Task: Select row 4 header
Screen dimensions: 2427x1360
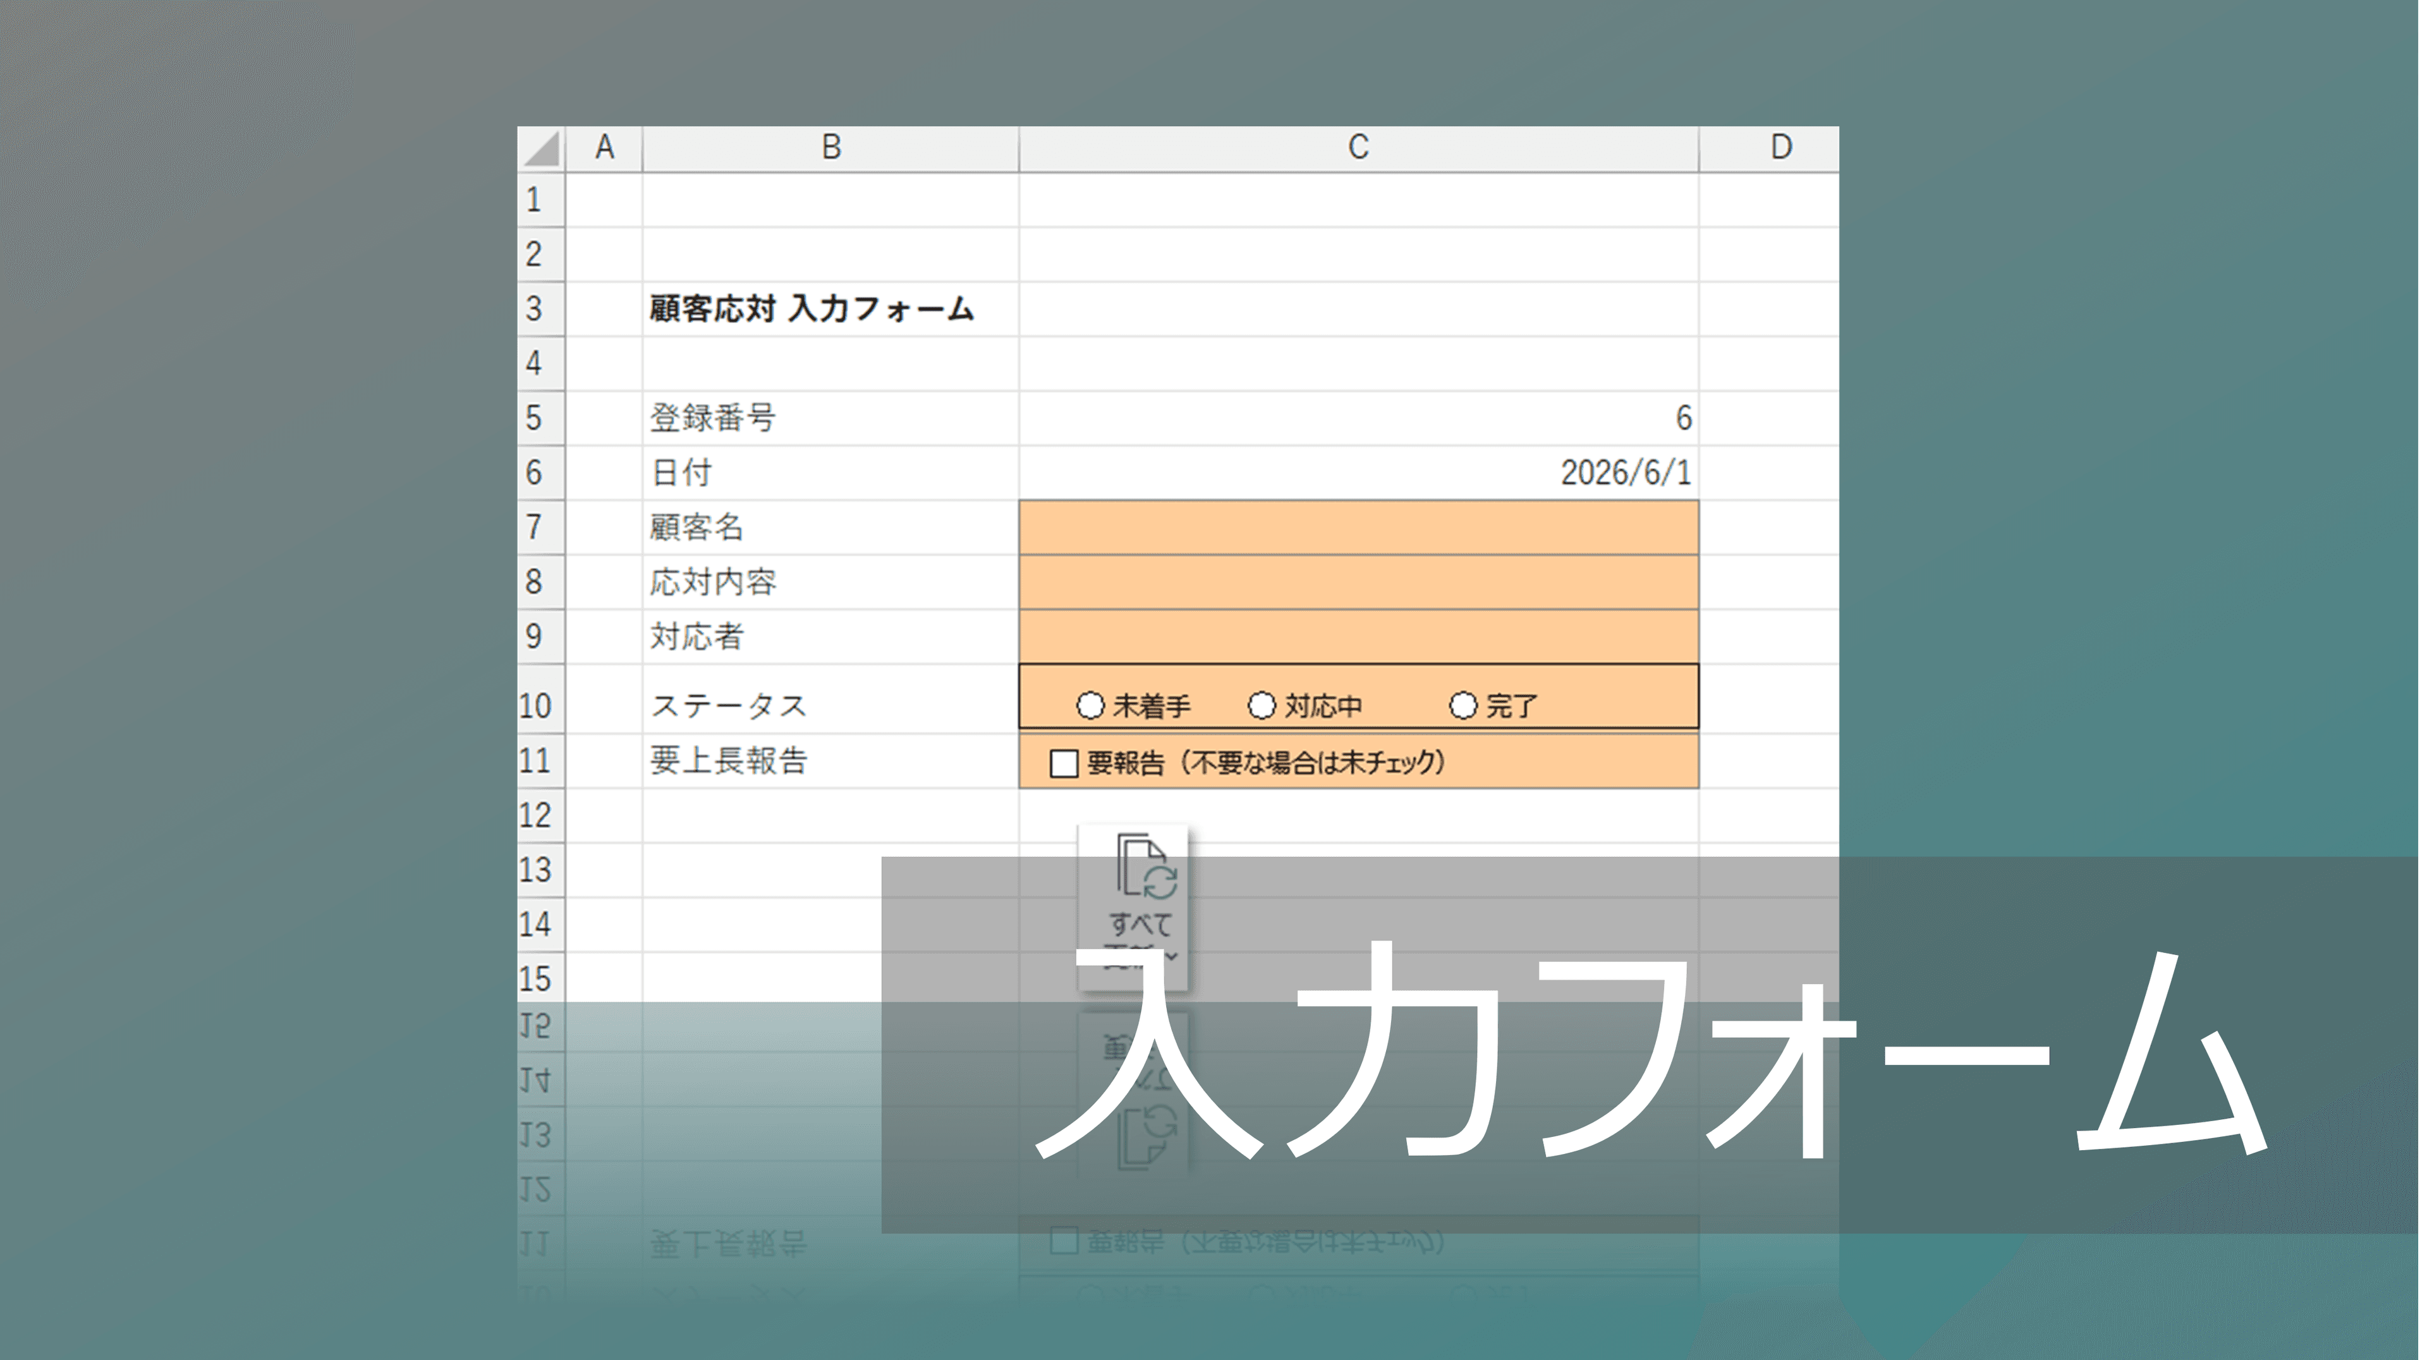Action: pyautogui.click(x=541, y=363)
